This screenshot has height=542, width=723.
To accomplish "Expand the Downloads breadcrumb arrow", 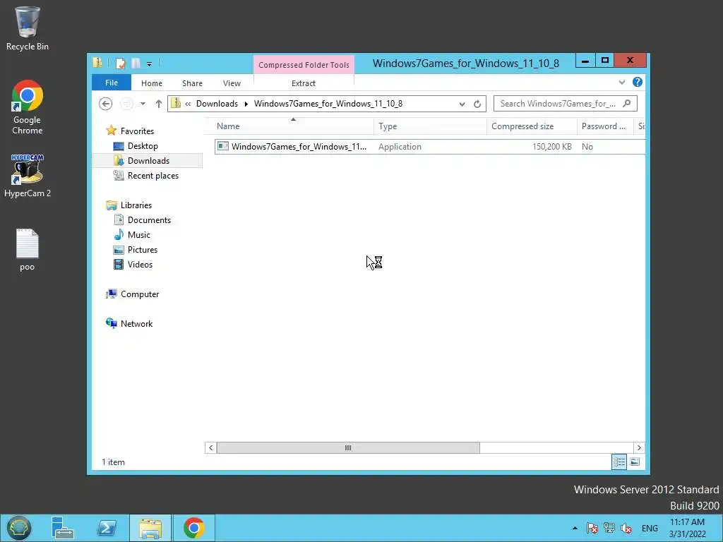I will pos(246,104).
